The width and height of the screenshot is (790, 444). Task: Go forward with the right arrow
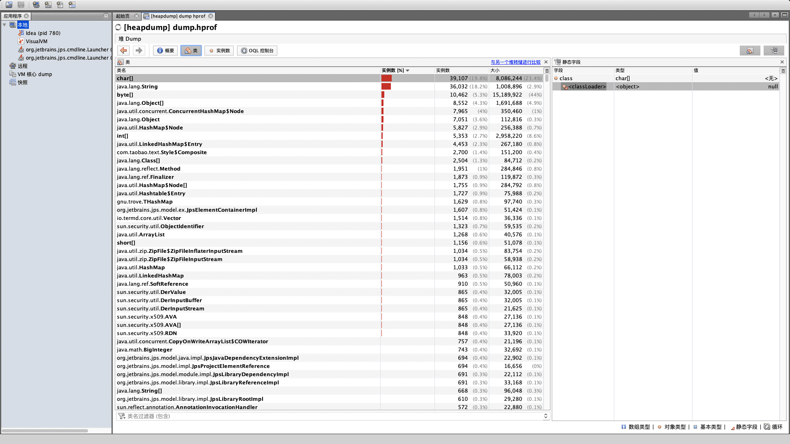139,51
